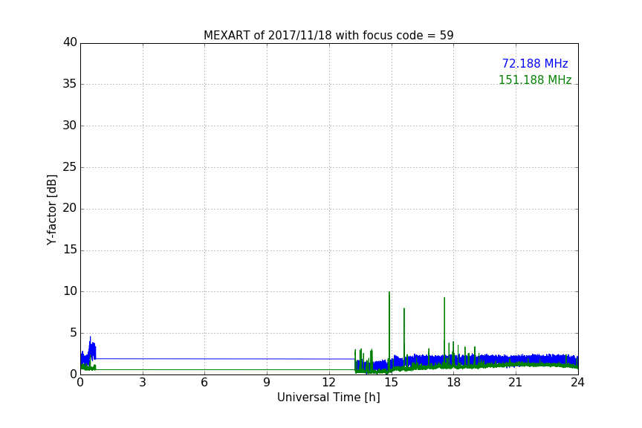Image resolution: width=642 pixels, height=428 pixels.
Task: Click the y-axis tick label 40
Action: point(70,42)
